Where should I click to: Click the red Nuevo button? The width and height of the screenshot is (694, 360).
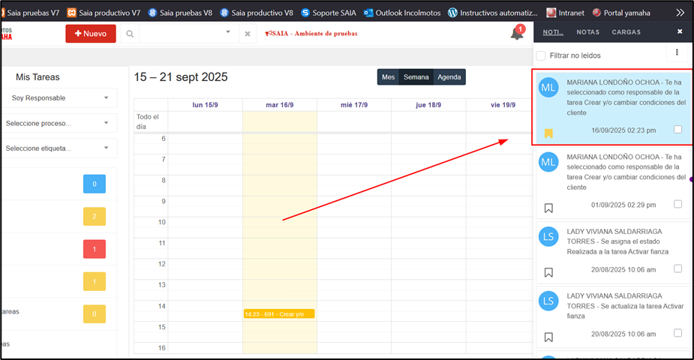click(x=91, y=34)
